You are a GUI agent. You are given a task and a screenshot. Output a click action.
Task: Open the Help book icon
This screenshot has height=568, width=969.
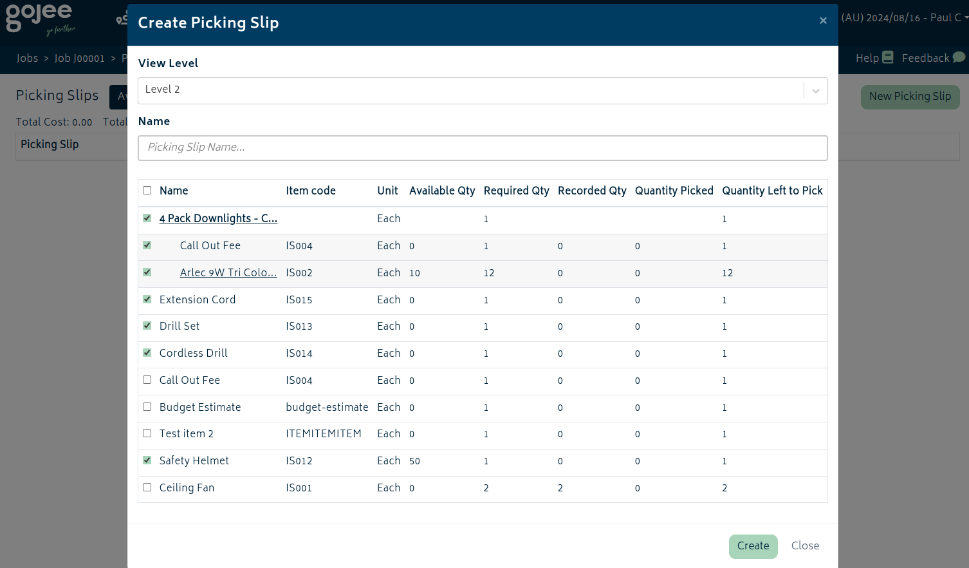tap(888, 57)
